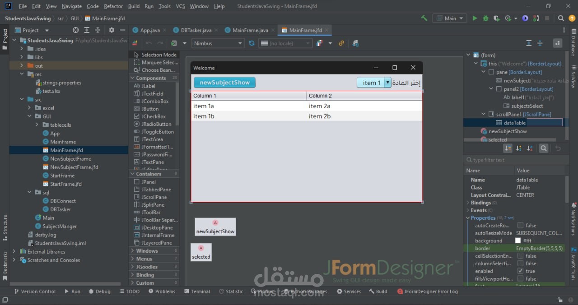Open the Refactor menu

pyautogui.click(x=113, y=6)
